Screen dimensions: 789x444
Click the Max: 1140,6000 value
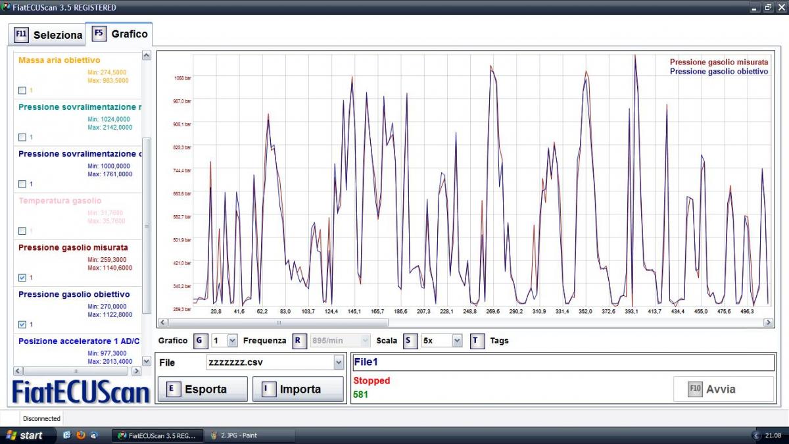click(110, 268)
